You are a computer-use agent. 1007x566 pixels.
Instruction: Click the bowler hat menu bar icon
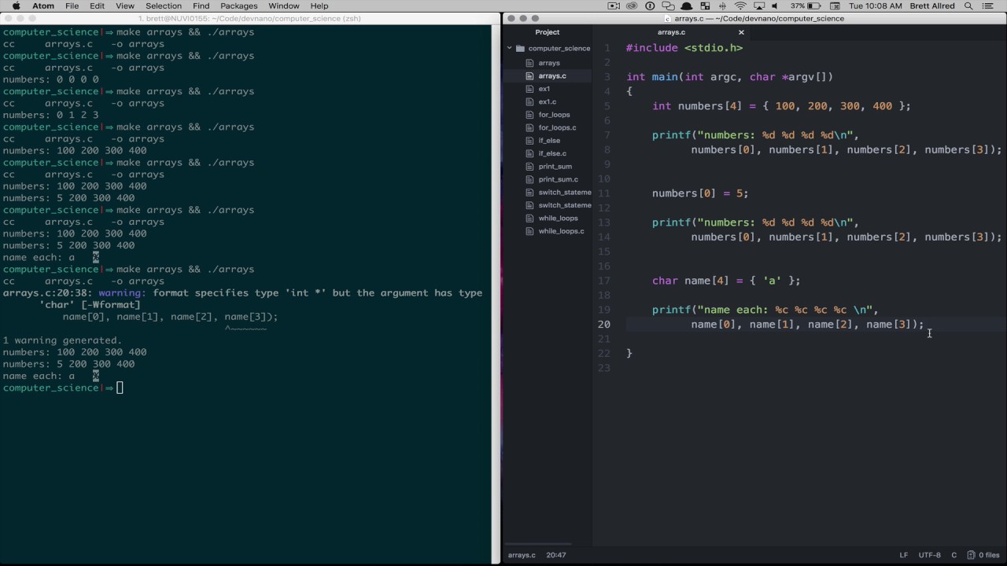(x=687, y=6)
